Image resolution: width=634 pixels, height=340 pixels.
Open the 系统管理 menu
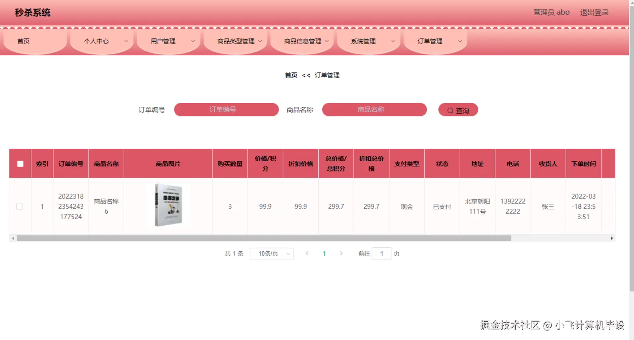369,41
